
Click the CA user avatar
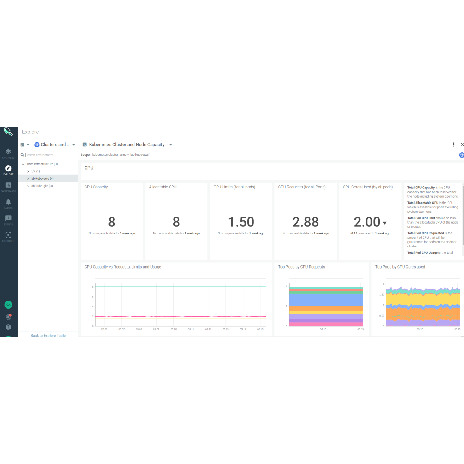pos(8,305)
